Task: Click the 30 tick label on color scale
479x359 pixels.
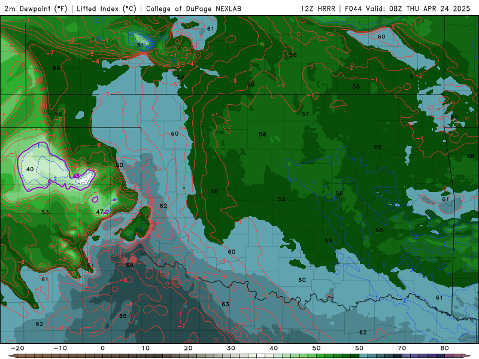Action: coord(231,348)
